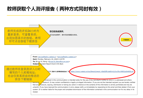Click the final word receipt. in the disclaimer
Viewport: 143px width, 98px height.
[35, 92]
